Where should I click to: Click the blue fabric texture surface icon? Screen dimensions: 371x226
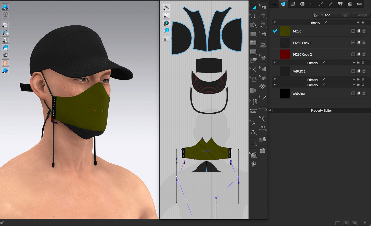pyautogui.click(x=5, y=47)
